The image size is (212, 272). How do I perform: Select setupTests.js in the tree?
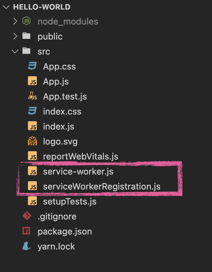[x=70, y=201]
